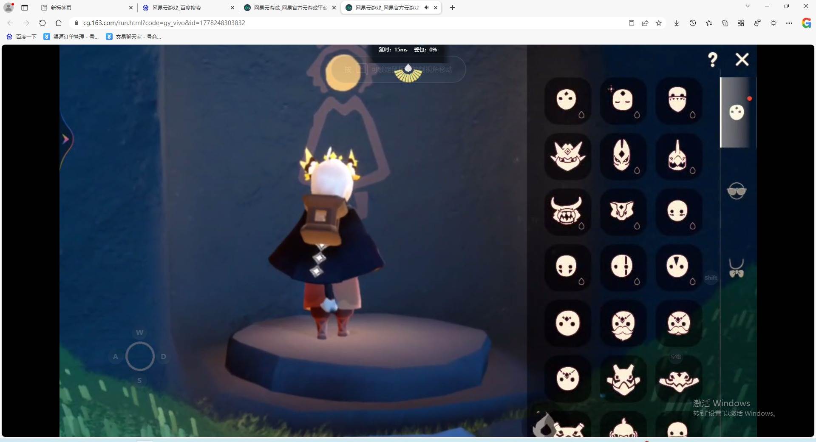This screenshot has height=442, width=816.
Task: Choose the horned demon mask with diamond forehead
Action: click(x=567, y=156)
